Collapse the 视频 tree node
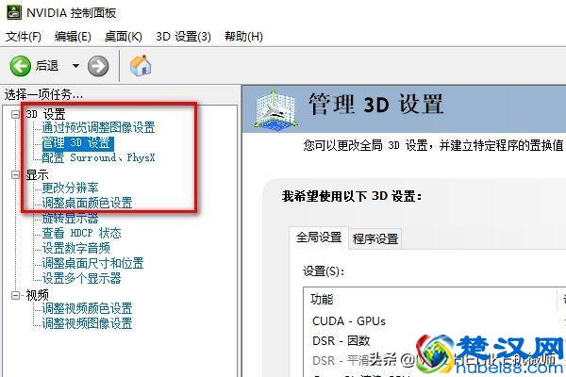Image resolution: width=566 pixels, height=377 pixels. (x=15, y=295)
